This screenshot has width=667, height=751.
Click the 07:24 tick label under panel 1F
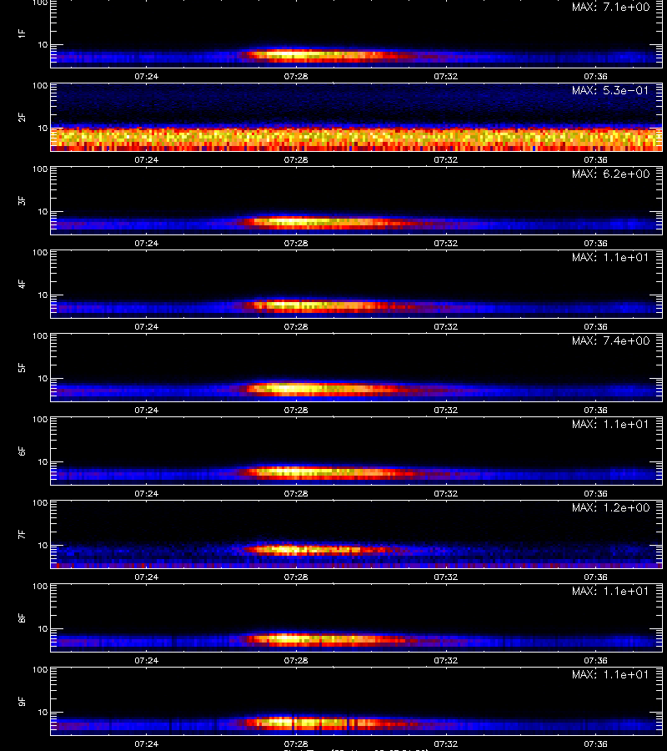click(147, 76)
